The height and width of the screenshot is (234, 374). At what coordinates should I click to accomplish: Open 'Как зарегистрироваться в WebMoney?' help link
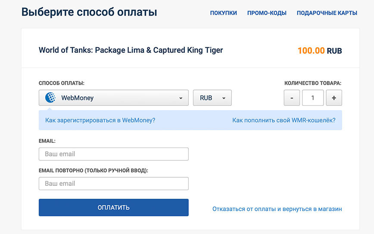pos(100,120)
